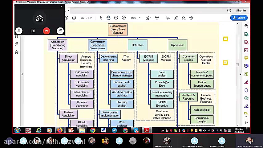Viewport: 263px width, 148px height.
Task: Click 'E-commerce/ Direct Sales Manager' box
Action: coord(118,29)
